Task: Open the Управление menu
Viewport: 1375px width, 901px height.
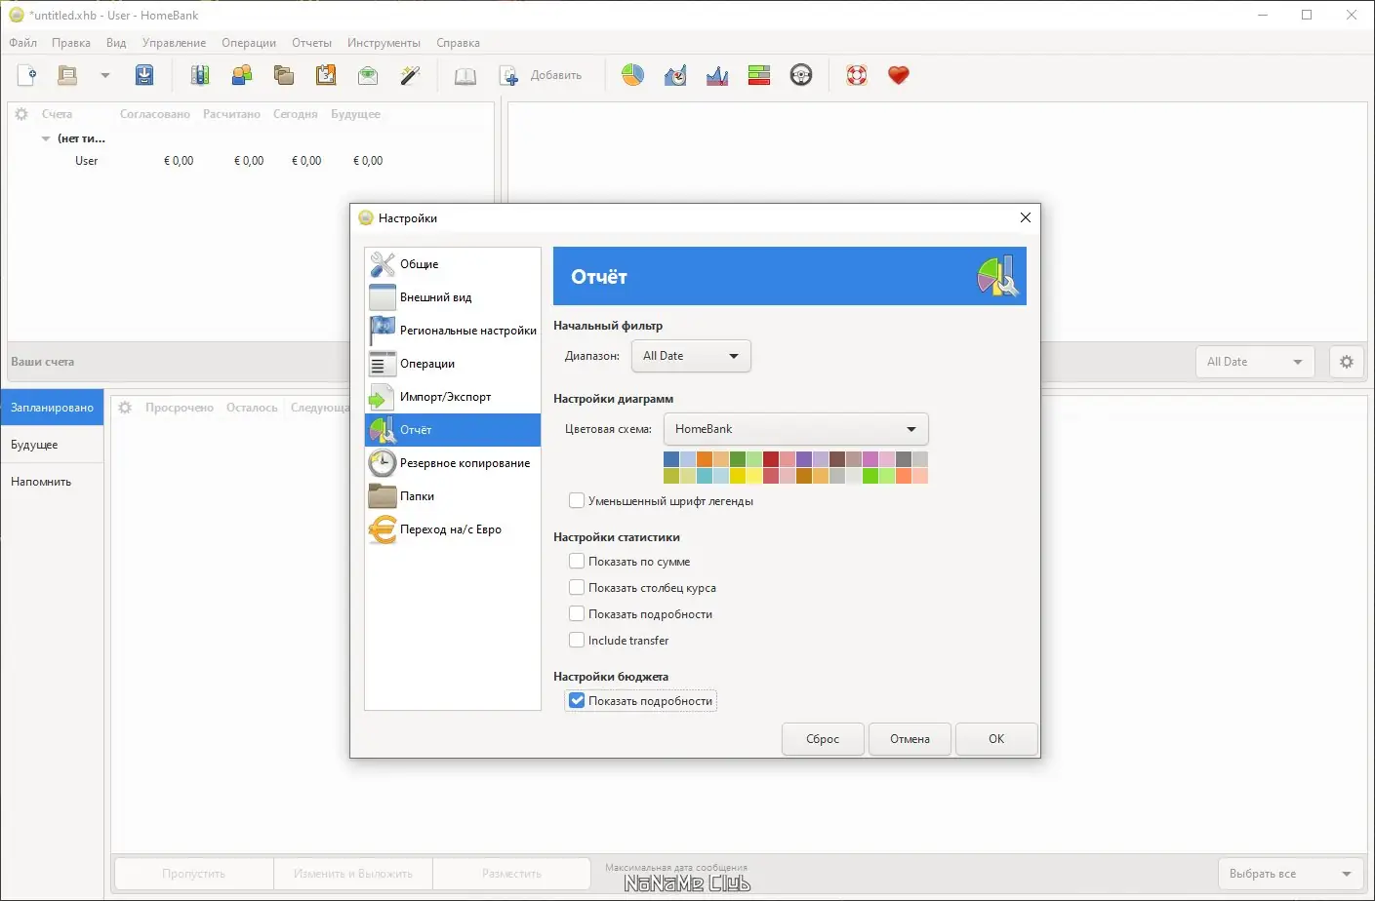Action: [174, 43]
